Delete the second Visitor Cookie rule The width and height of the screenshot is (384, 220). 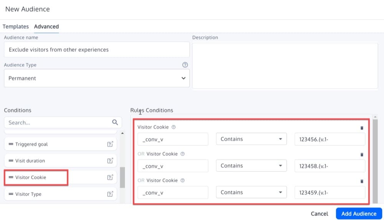[x=361, y=154]
